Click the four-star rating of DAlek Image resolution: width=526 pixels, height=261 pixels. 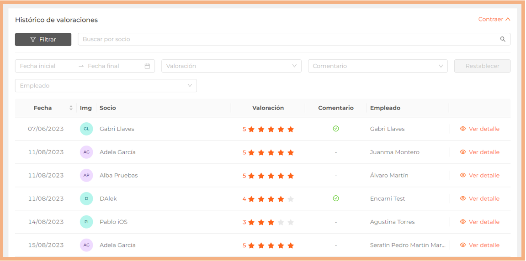click(268, 199)
